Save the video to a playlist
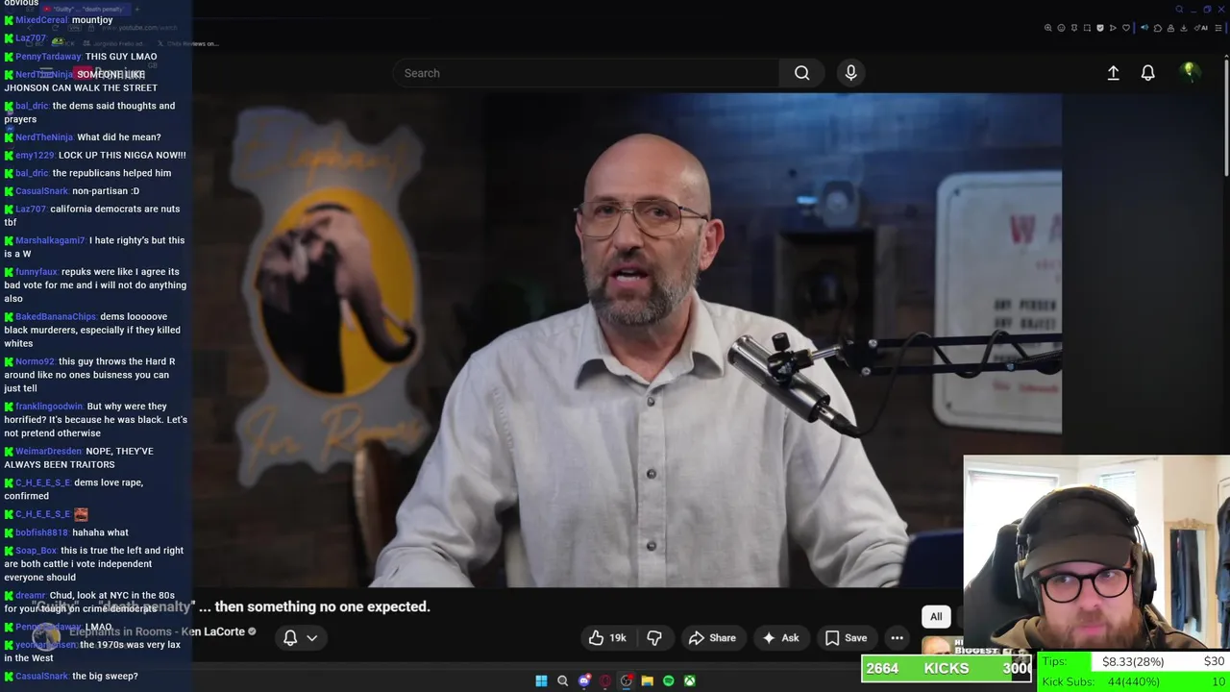Image resolution: width=1230 pixels, height=692 pixels. [x=846, y=637]
